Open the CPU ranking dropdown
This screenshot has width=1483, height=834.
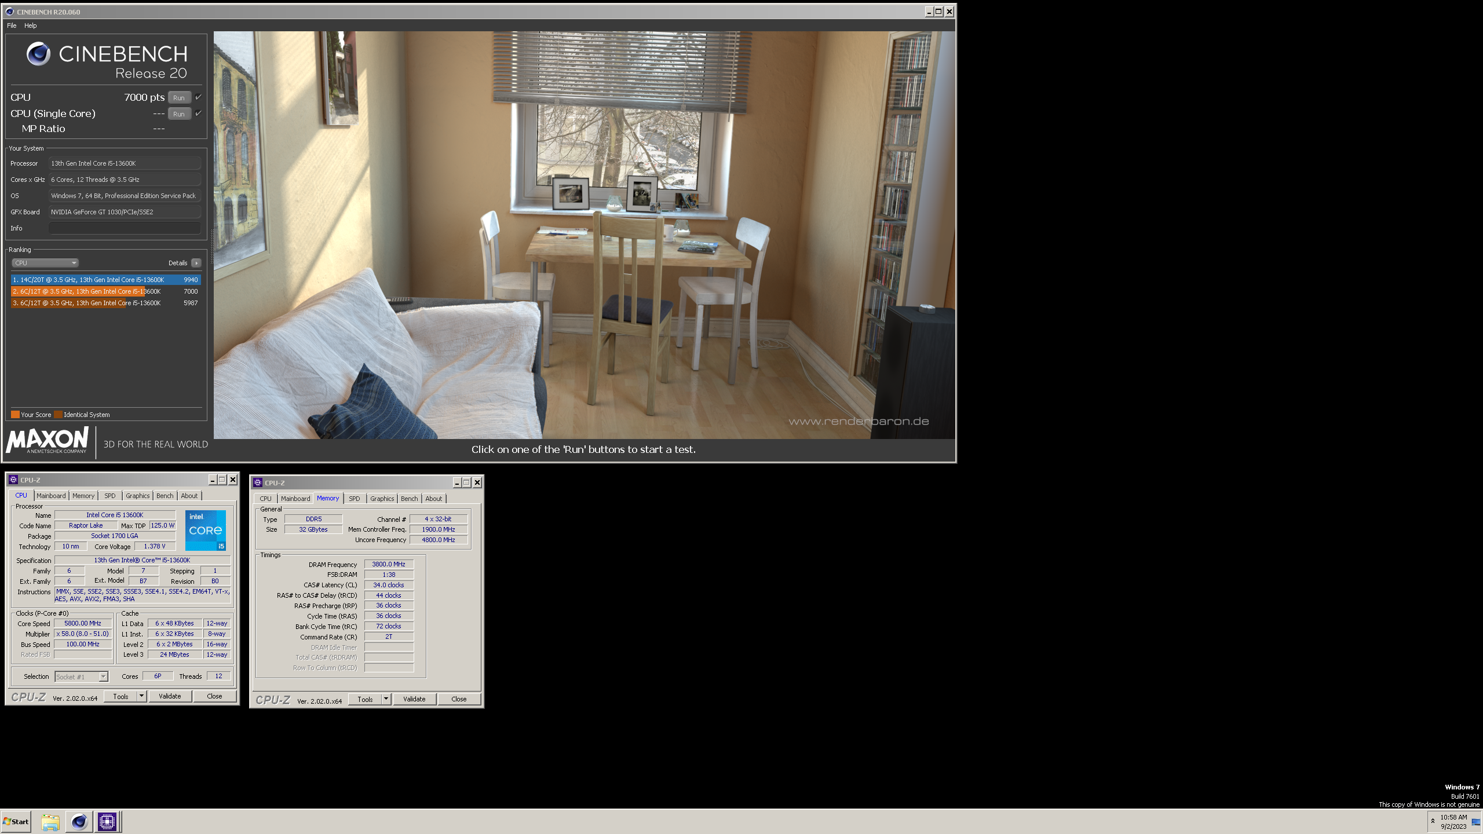(x=45, y=263)
